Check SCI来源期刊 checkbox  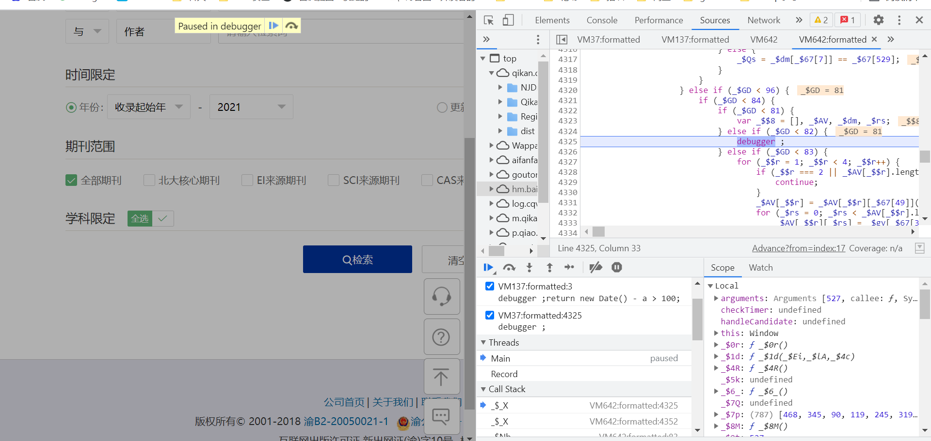click(x=334, y=180)
